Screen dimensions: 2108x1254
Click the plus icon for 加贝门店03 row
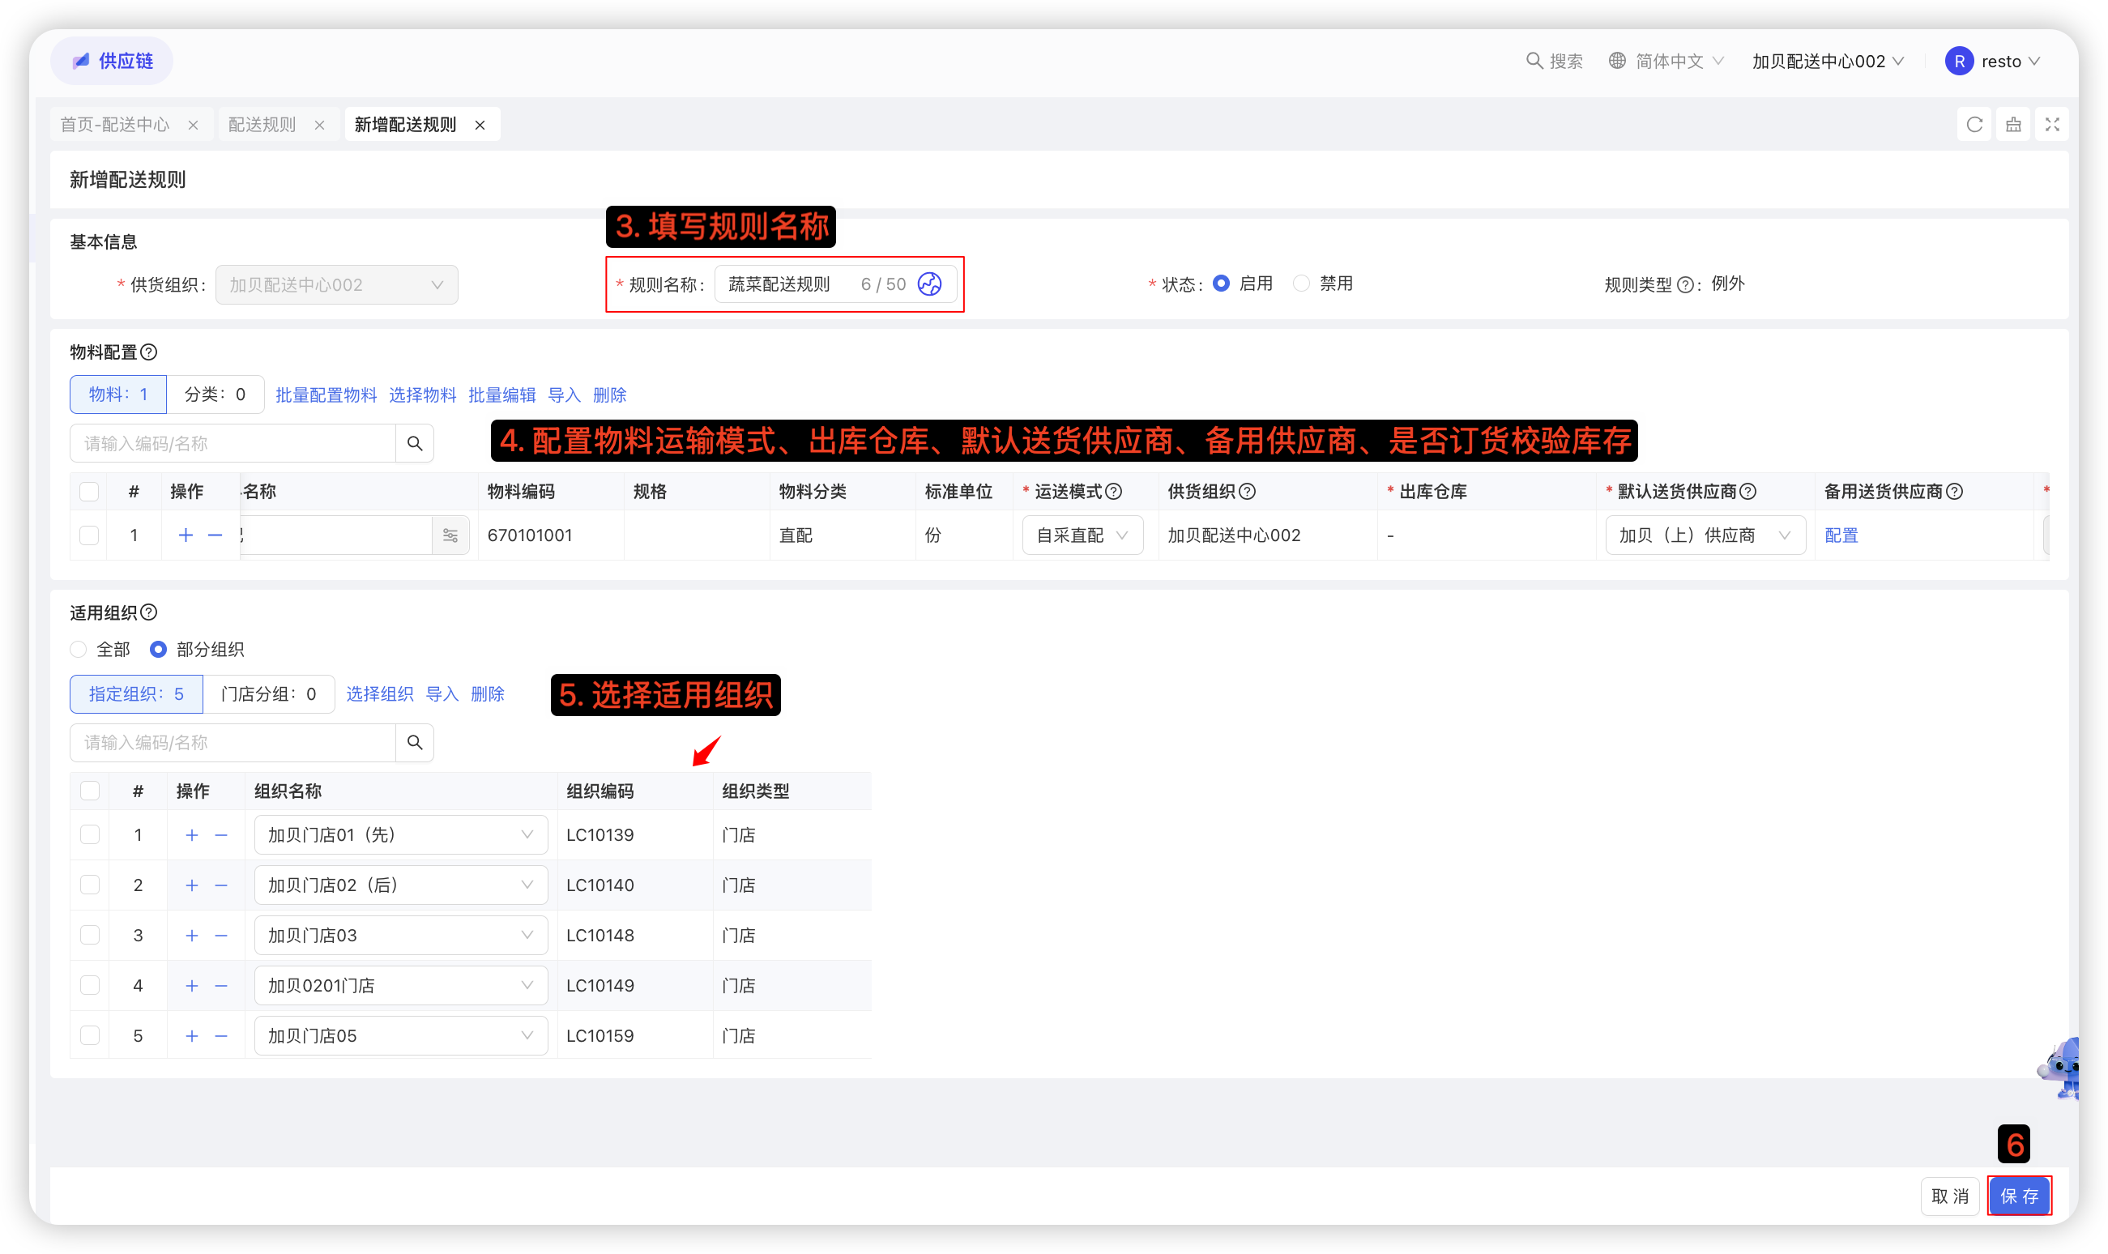coord(192,936)
